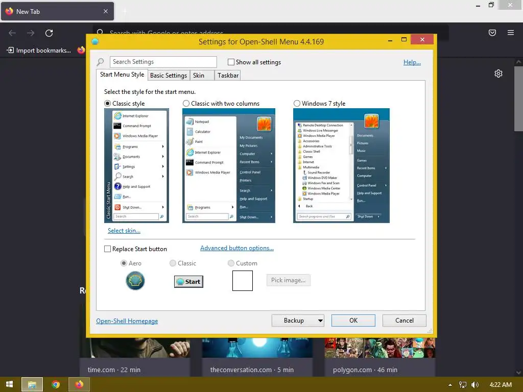Viewport: 523px width, 392px height.
Task: Open the Windows Start button on taskbar
Action: point(10,384)
